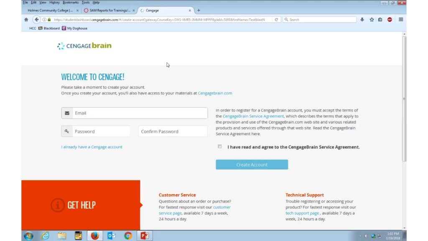Open the Blackboard bookmark
Image resolution: width=428 pixels, height=241 pixels.
point(49,28)
